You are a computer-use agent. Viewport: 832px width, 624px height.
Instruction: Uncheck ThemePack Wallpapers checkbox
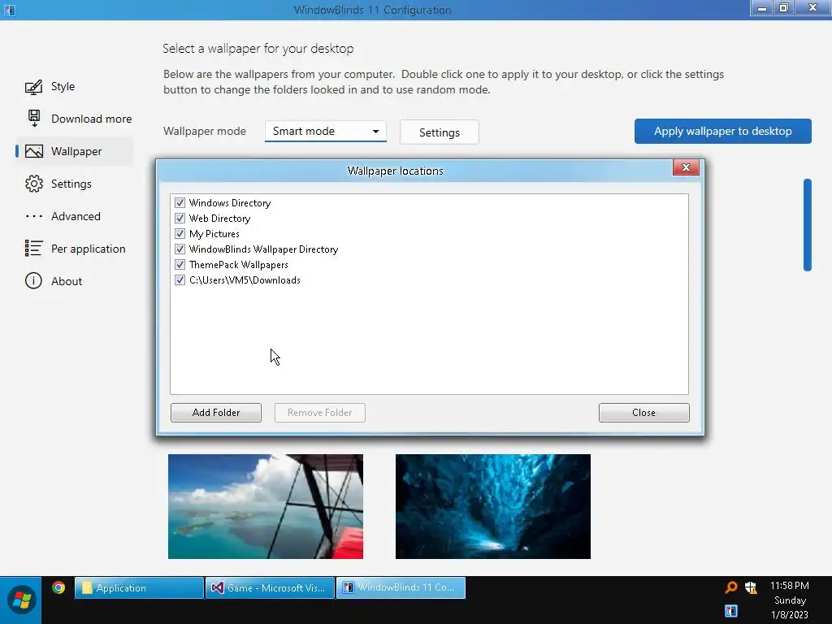[180, 264]
